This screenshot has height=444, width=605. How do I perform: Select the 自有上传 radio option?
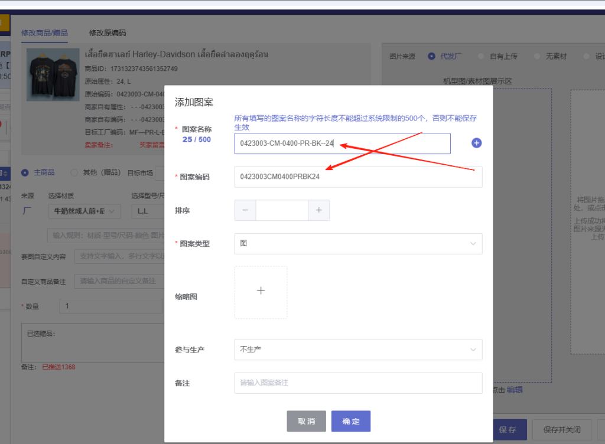[x=482, y=56]
